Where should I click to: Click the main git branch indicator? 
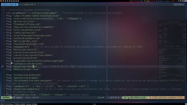[x=18, y=97]
